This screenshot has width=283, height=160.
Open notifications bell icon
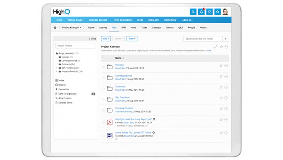pos(201,12)
